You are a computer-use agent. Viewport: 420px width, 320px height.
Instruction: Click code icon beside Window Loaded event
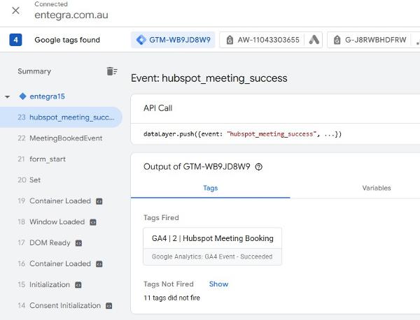(92, 222)
